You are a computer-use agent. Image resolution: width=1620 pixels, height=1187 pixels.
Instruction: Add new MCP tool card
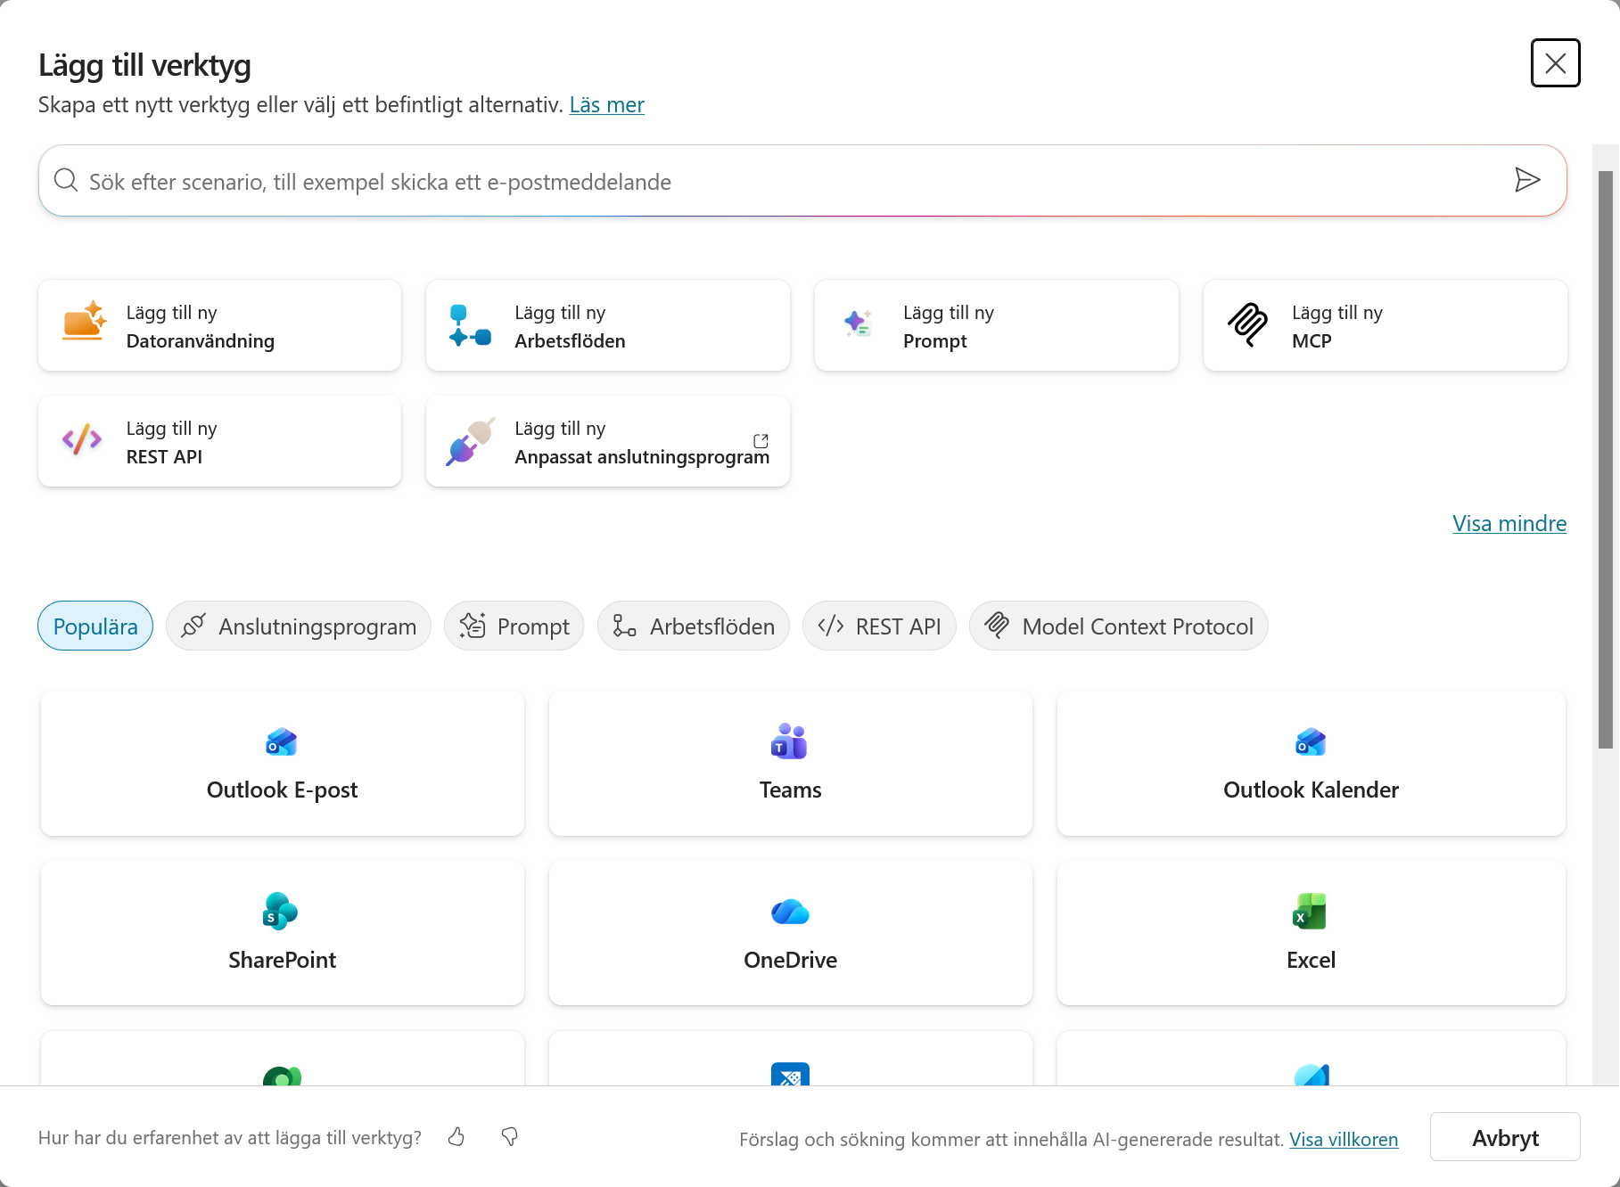tap(1386, 325)
